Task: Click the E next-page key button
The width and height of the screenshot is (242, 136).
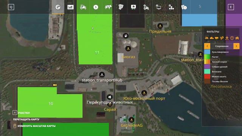Action: tap(231, 7)
